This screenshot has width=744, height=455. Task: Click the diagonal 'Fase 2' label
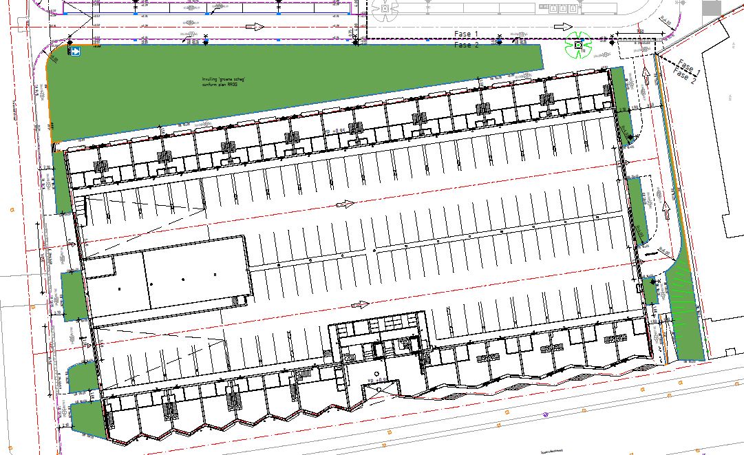(684, 76)
